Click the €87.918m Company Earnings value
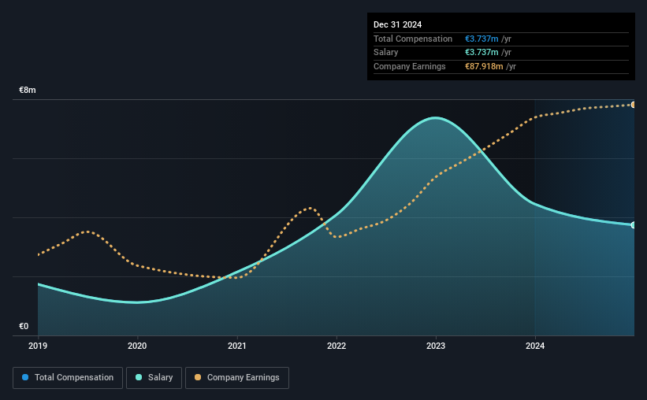 [484, 66]
